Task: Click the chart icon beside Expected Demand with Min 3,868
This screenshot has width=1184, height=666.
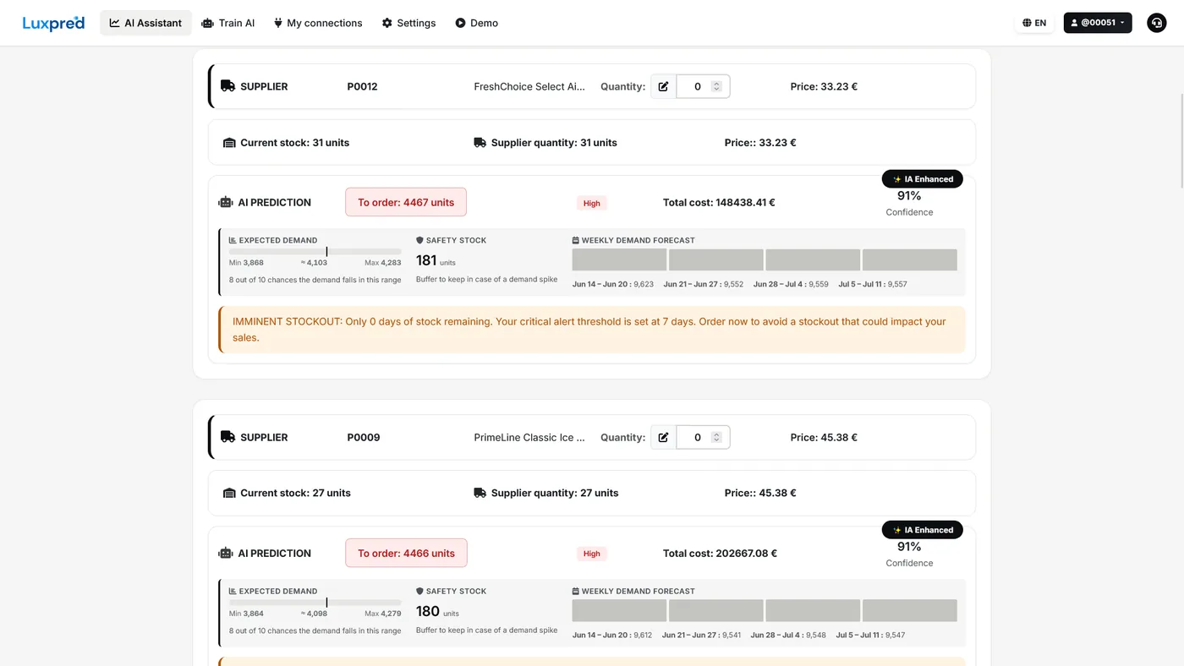Action: coord(233,241)
